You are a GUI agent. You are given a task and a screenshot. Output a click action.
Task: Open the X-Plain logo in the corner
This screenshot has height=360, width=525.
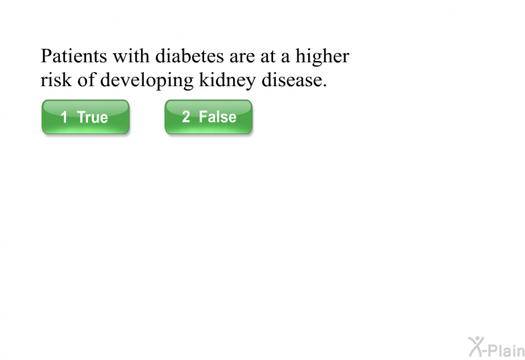tap(496, 347)
